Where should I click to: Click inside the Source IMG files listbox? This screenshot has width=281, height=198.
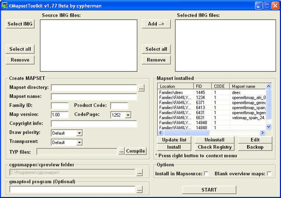click(x=88, y=45)
